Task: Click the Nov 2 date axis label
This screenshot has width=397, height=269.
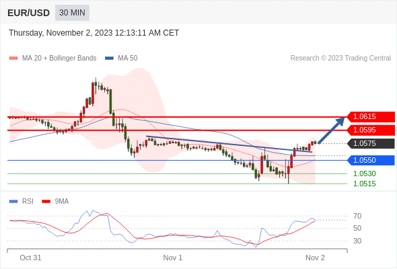Action: (315, 258)
